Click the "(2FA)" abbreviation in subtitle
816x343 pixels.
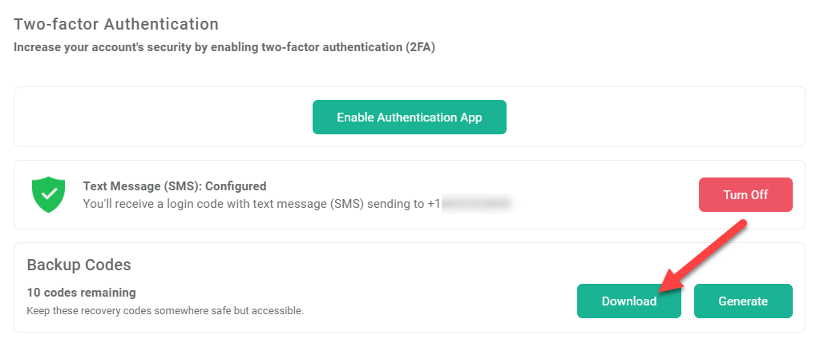(x=420, y=47)
